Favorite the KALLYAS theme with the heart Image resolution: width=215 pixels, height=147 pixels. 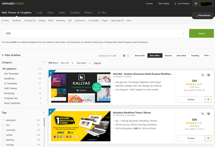coord(209,75)
